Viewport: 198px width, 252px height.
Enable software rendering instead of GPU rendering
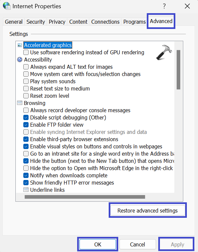click(x=26, y=52)
